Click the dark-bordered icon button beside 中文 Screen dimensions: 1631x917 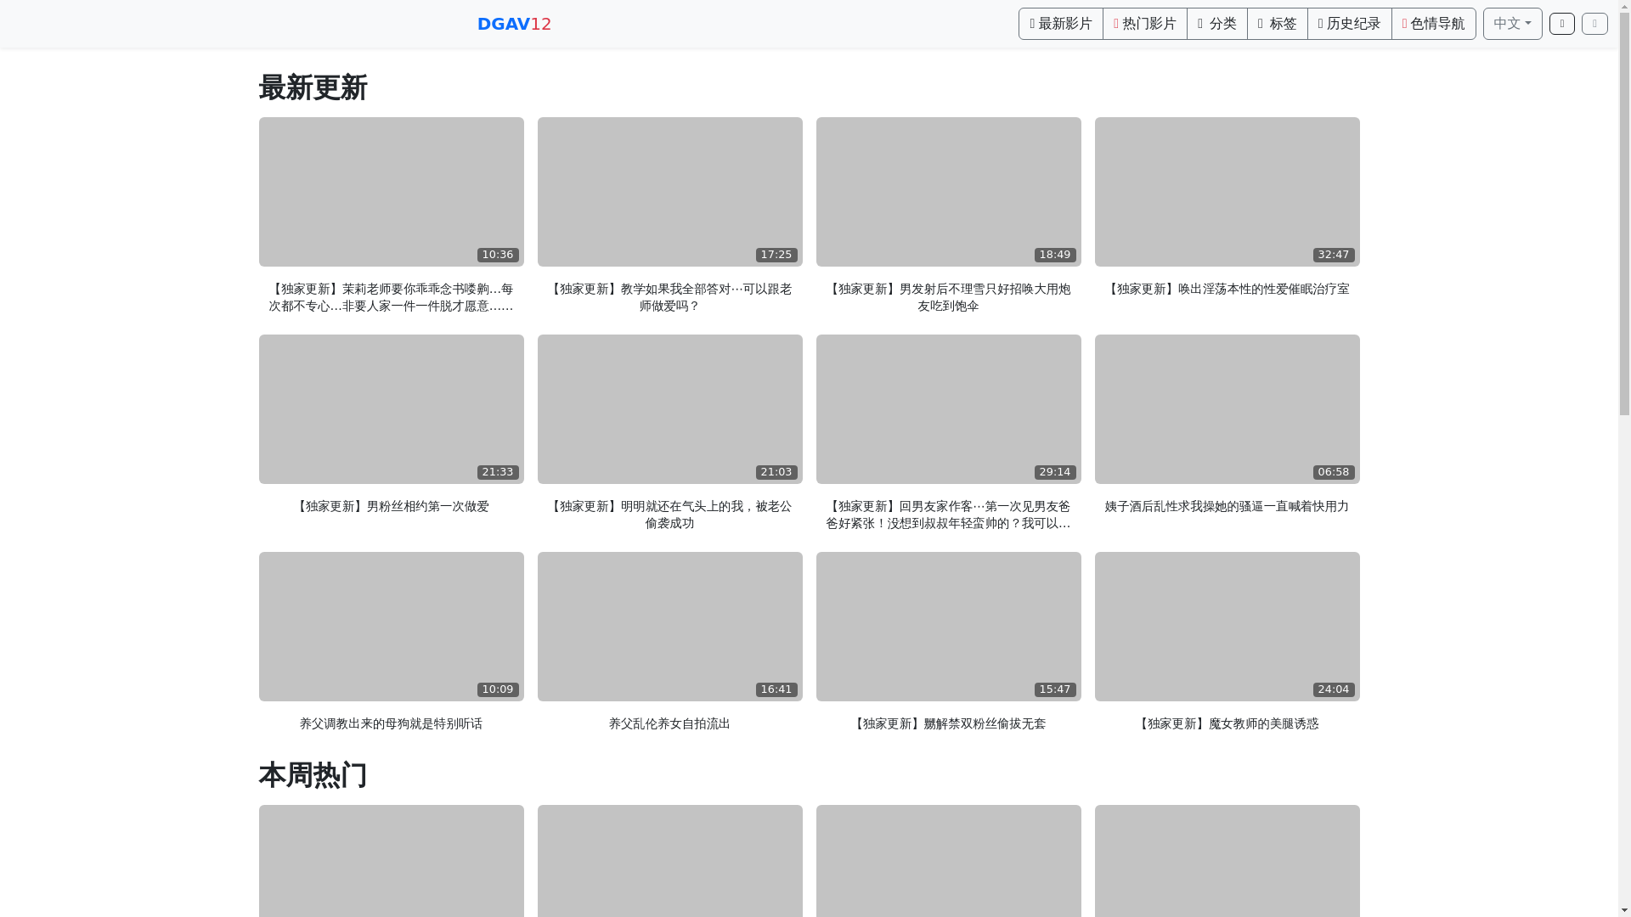(x=1561, y=24)
